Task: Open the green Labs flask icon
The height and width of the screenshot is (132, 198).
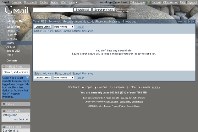Action: click(x=148, y=2)
